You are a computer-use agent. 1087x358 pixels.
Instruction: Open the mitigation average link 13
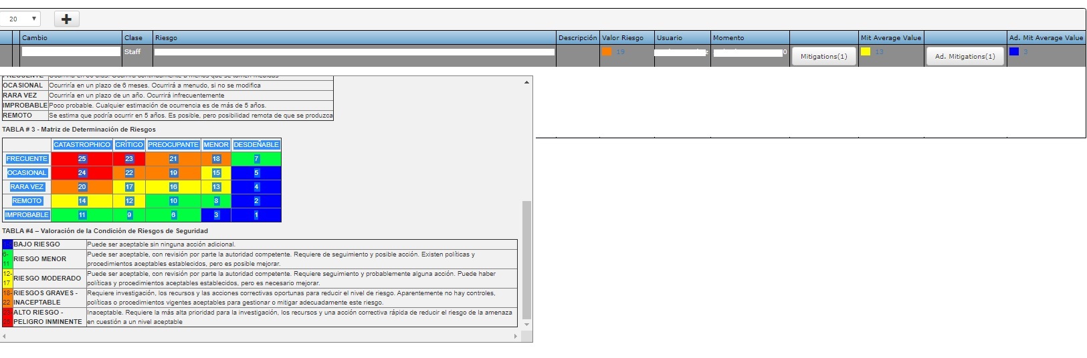point(879,52)
